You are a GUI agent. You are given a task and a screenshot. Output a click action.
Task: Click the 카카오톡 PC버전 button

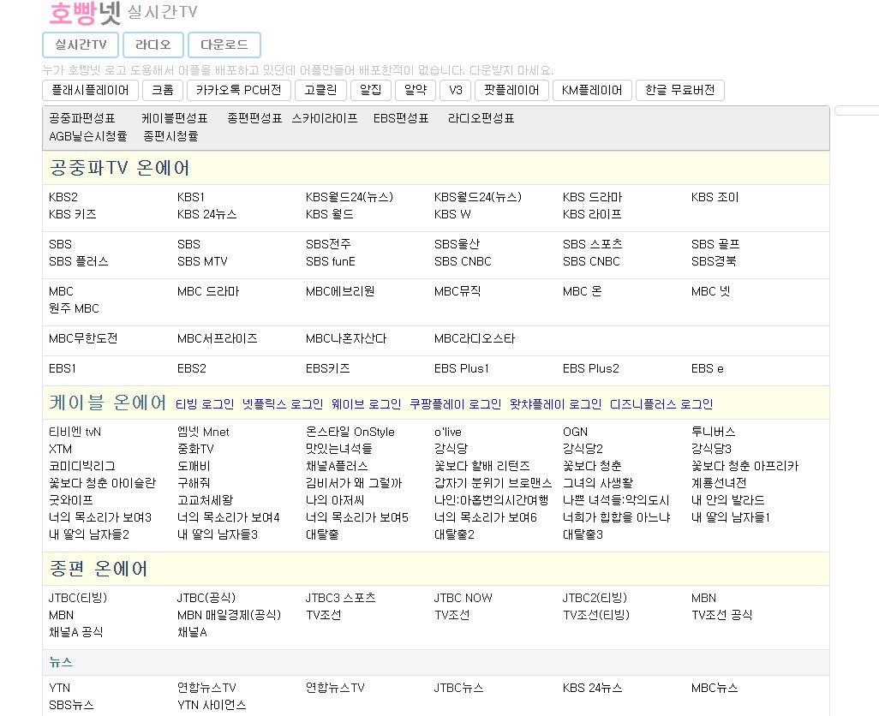238,90
